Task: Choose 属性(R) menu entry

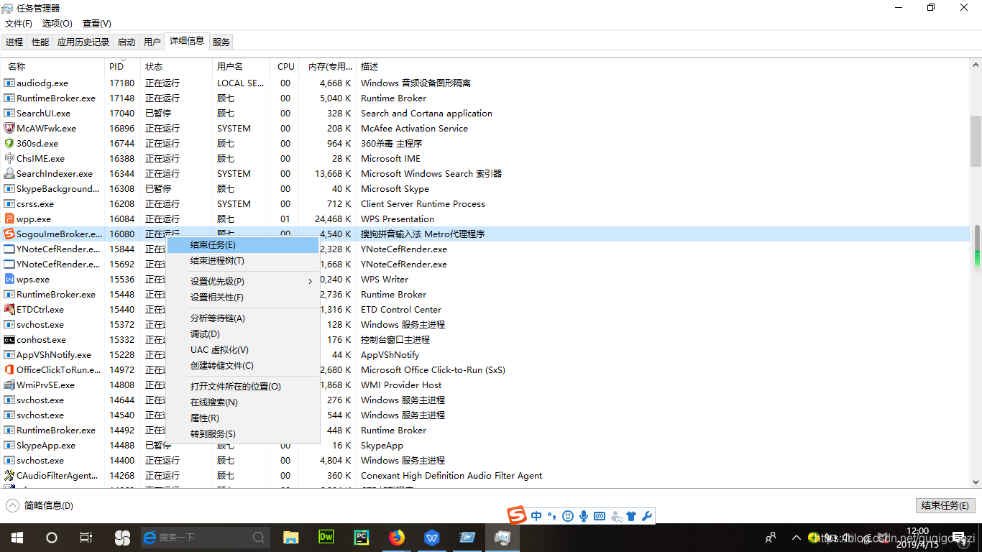Action: [x=243, y=418]
